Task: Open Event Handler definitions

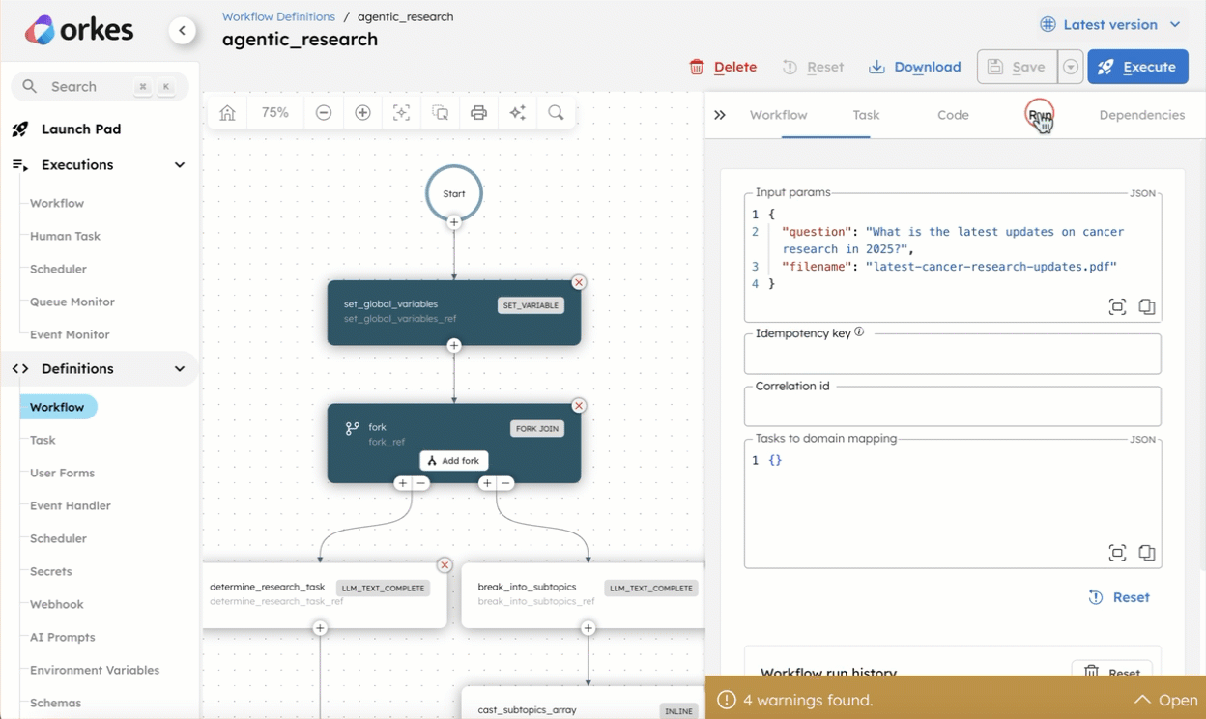Action: click(x=71, y=505)
